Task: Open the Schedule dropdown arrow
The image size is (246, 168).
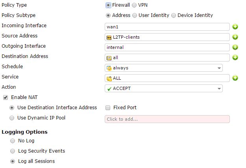Action: point(219,68)
